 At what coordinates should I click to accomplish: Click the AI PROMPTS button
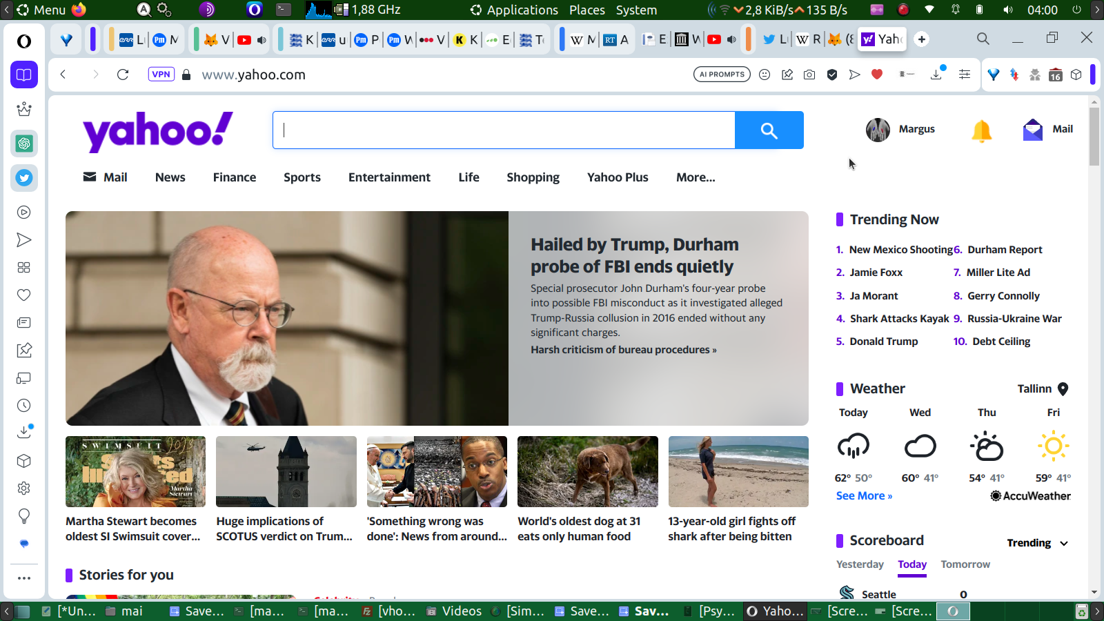[x=722, y=75]
